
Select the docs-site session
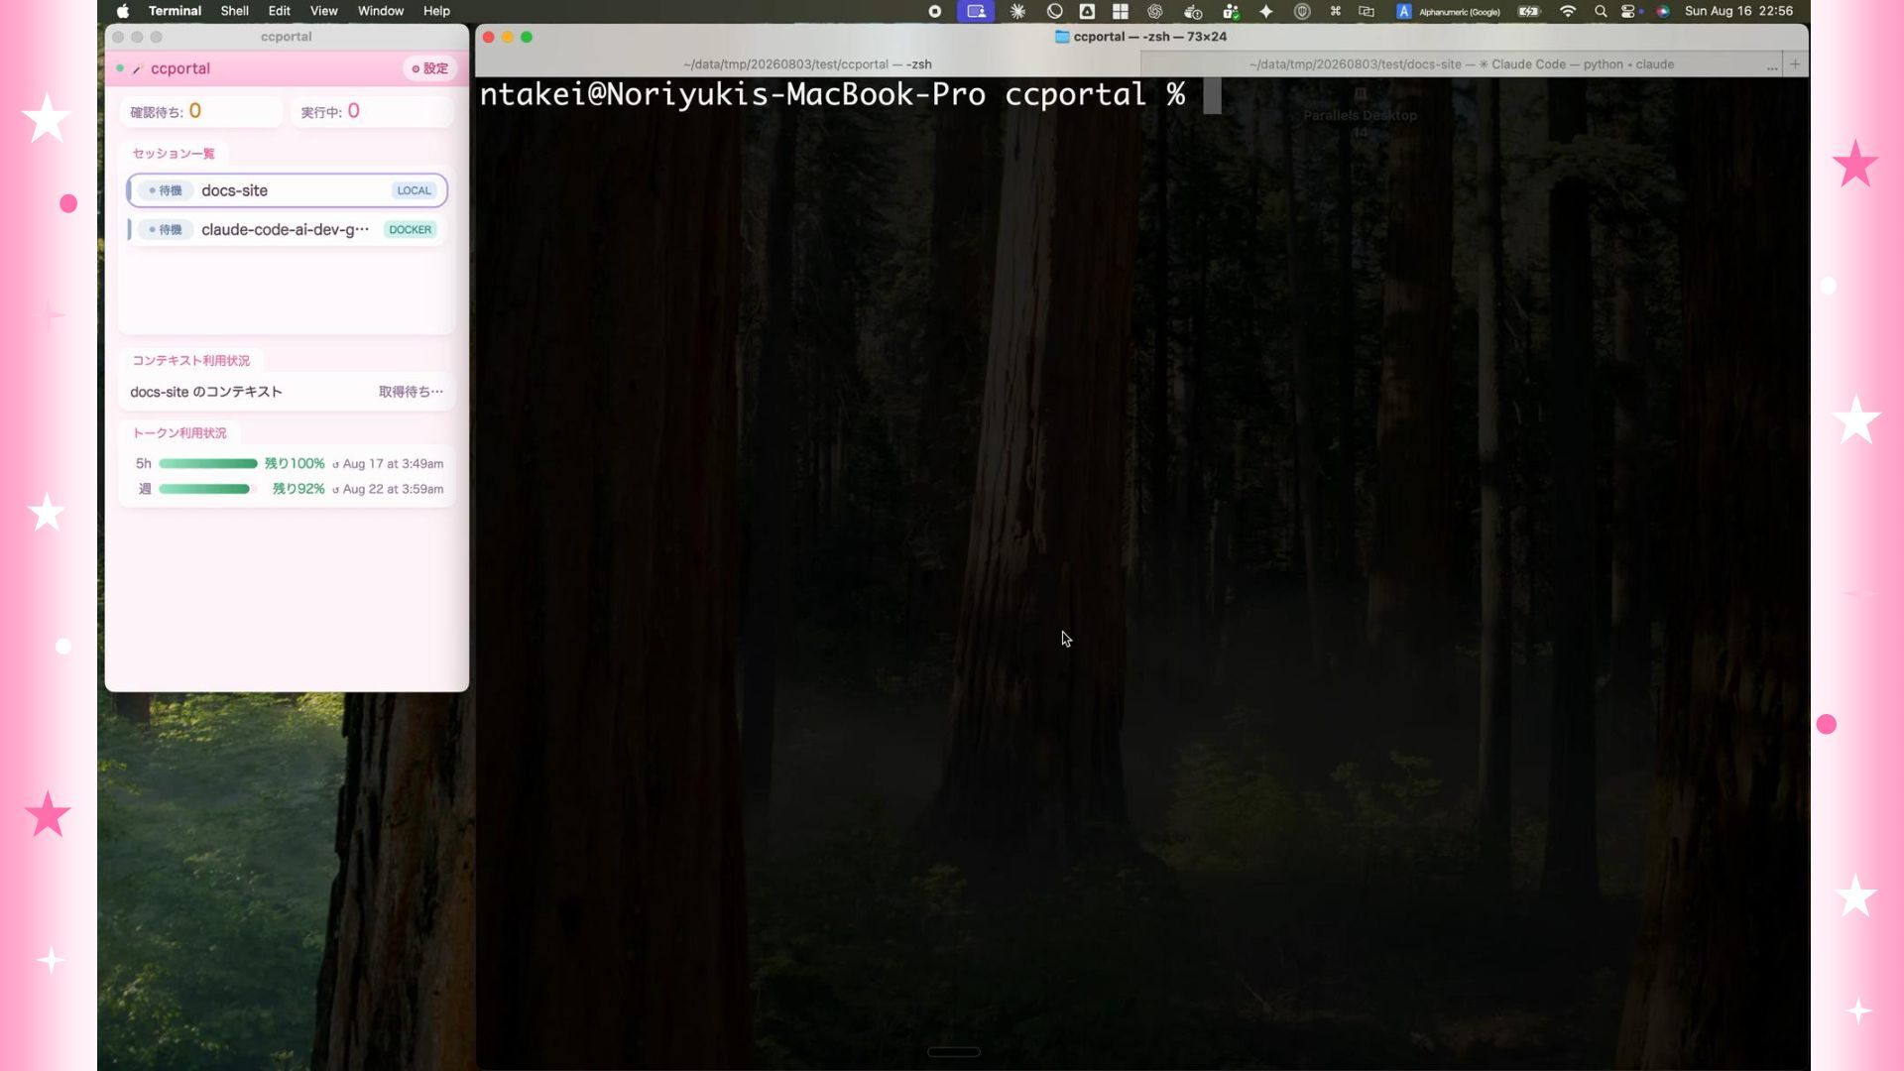point(287,190)
